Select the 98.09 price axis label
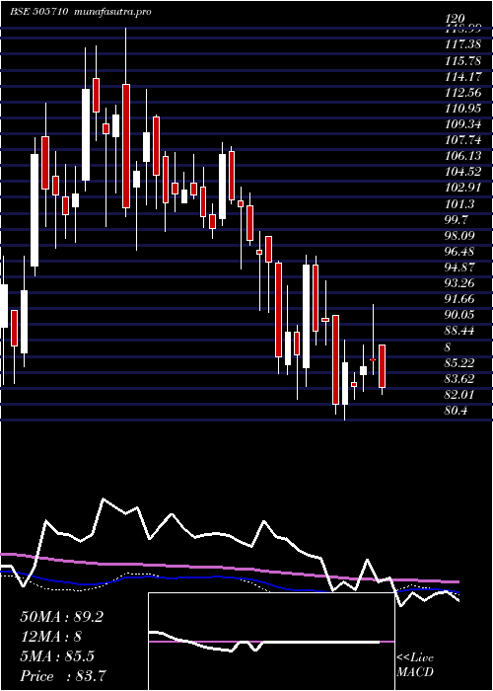This screenshot has width=493, height=691. (459, 236)
